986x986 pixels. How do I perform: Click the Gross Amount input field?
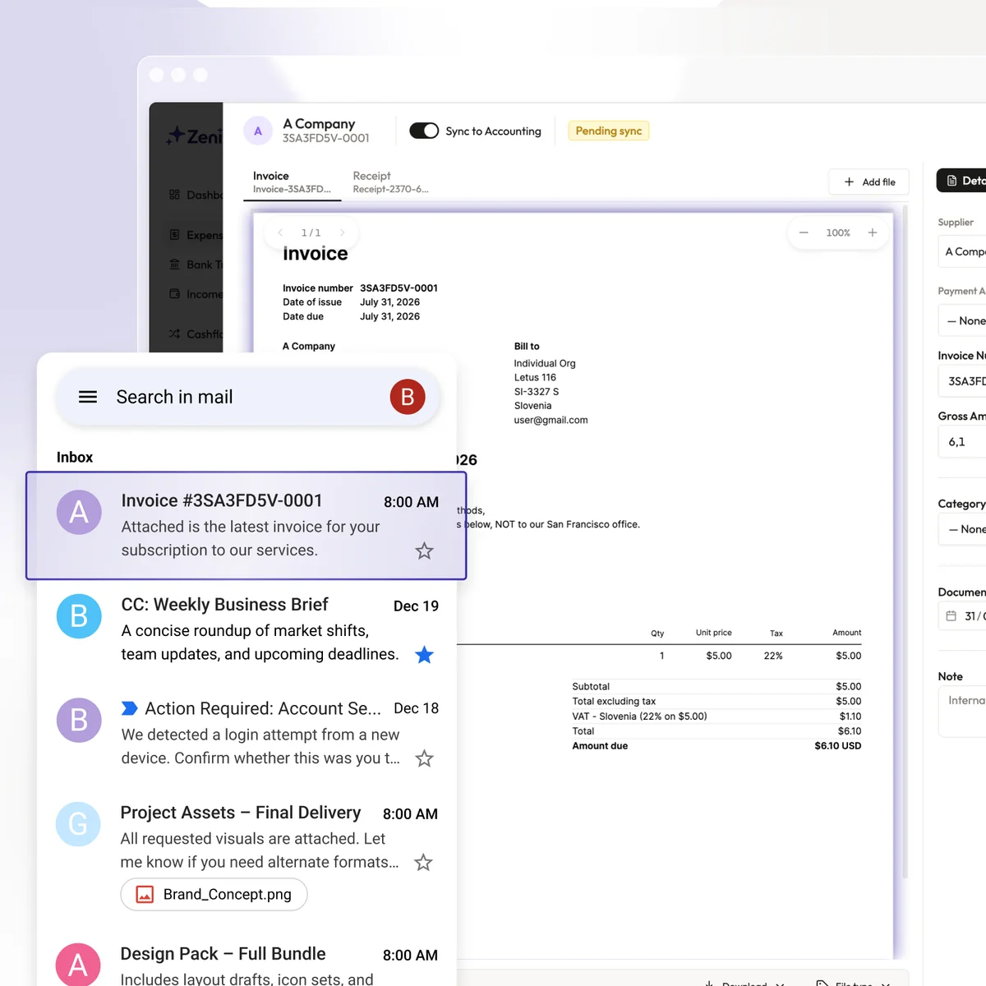[x=962, y=442]
